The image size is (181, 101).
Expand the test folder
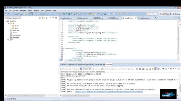pyautogui.click(x=11, y=28)
